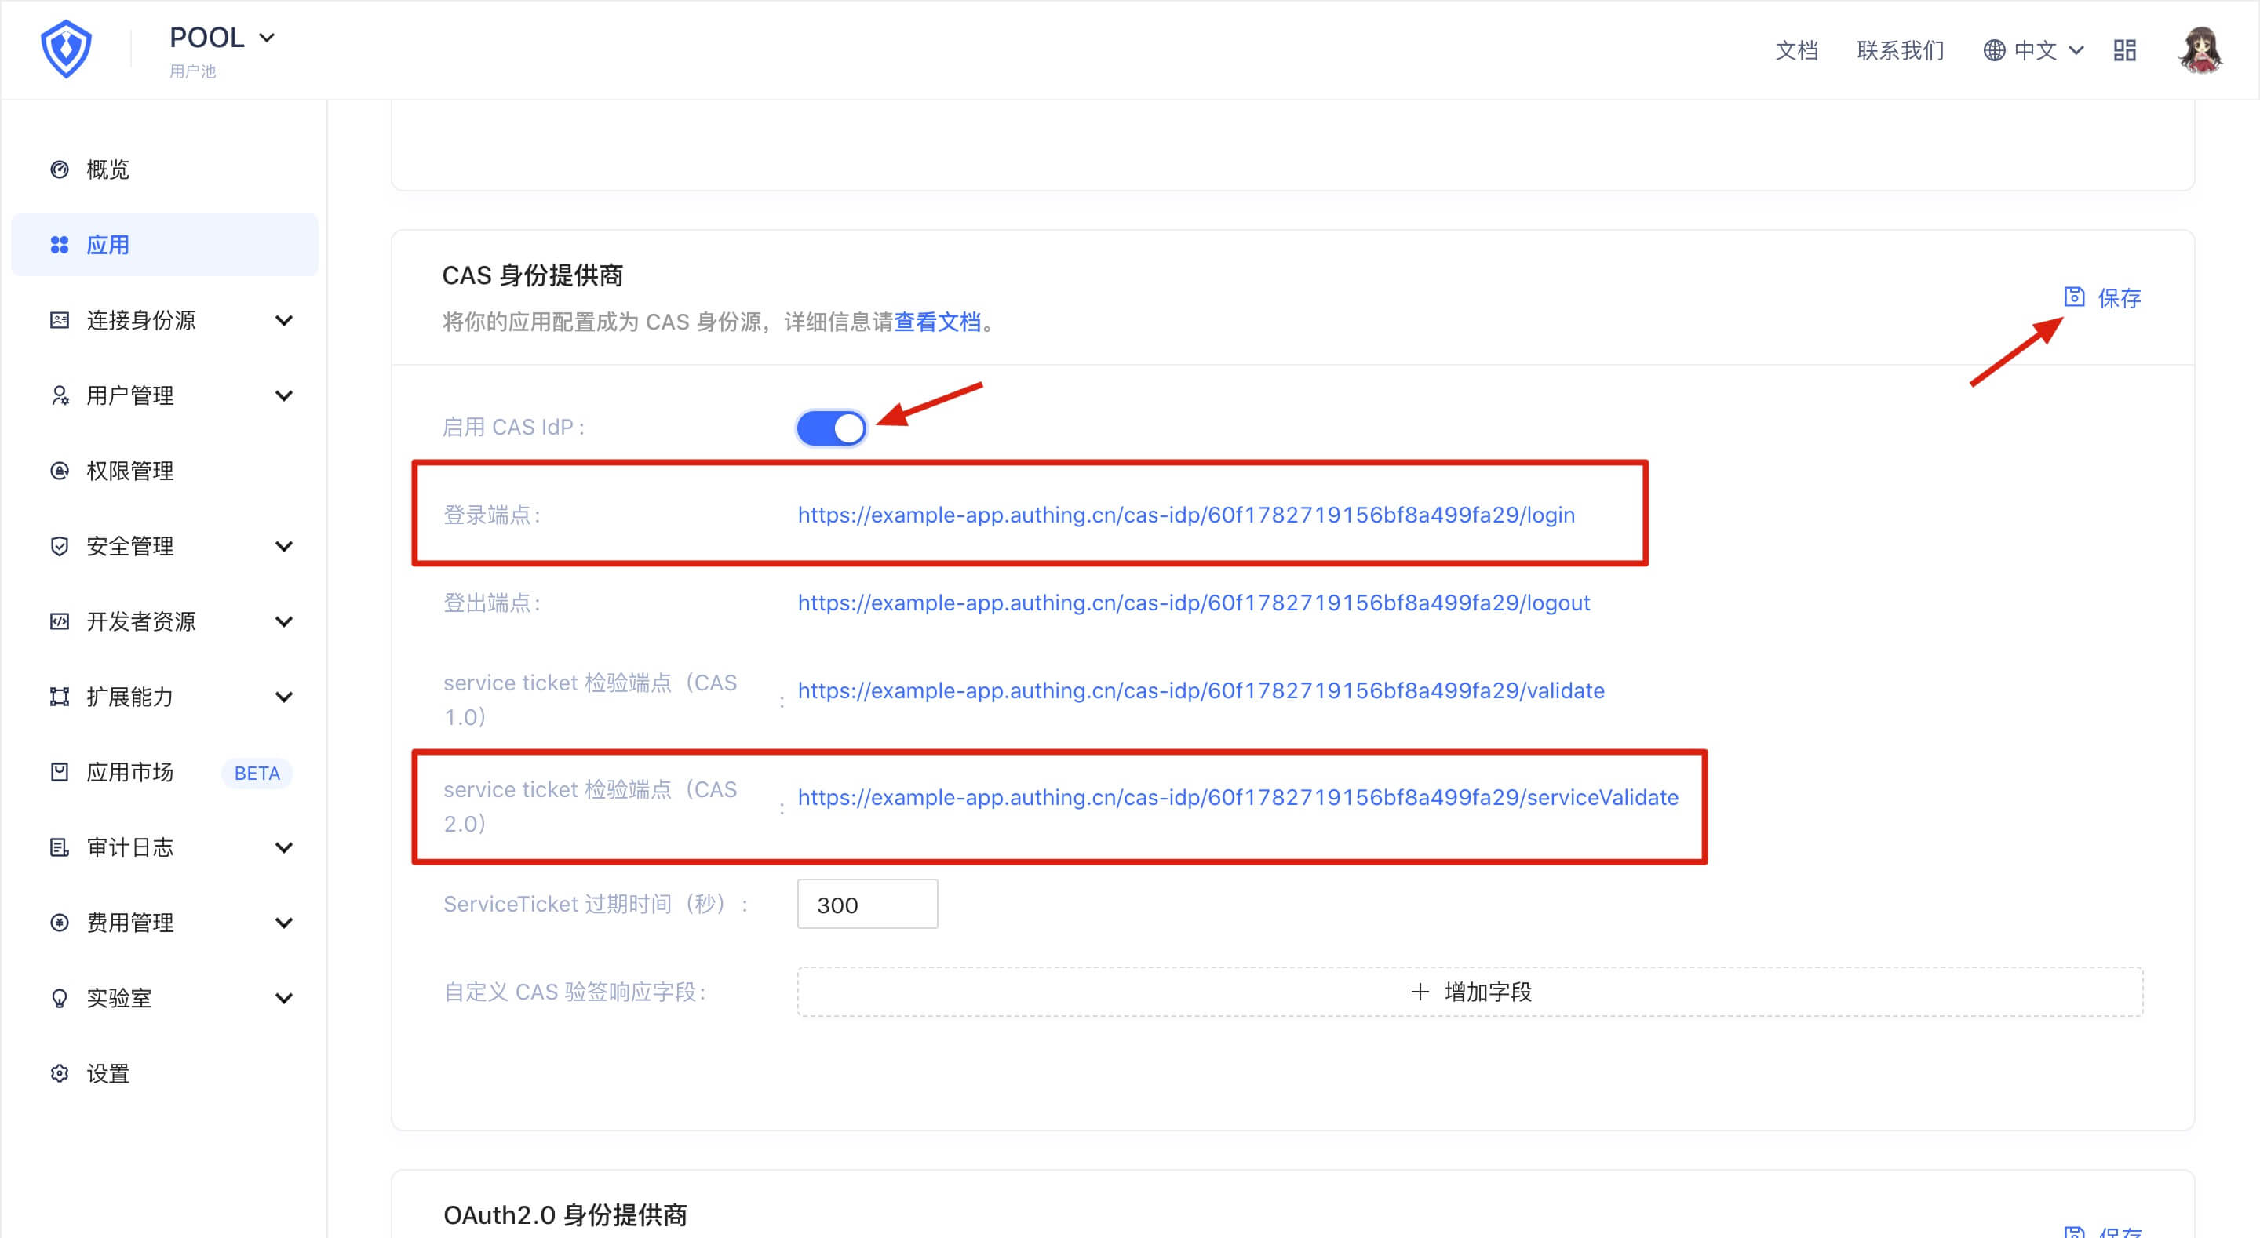Click the 应用市场 store icon
This screenshot has height=1238, width=2260.
[60, 772]
